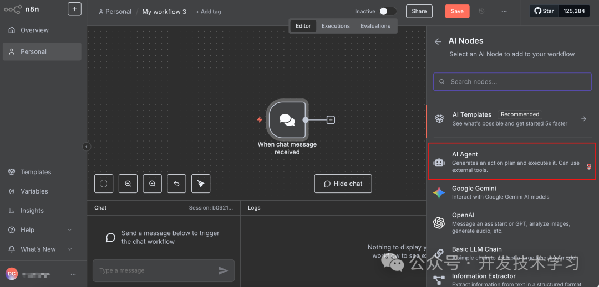Screen dimensions: 599x287
Task: Click the plus connector after chat node
Action: [x=331, y=120]
